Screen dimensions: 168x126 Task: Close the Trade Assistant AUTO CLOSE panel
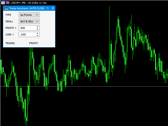coord(52,8)
